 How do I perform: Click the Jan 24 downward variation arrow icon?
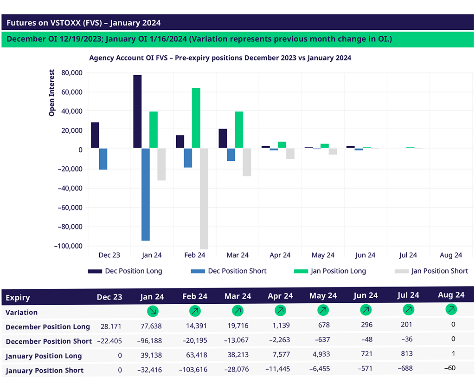tap(152, 311)
